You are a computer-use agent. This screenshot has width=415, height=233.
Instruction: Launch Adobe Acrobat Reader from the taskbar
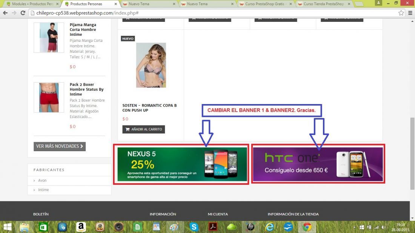pyautogui.click(x=213, y=227)
